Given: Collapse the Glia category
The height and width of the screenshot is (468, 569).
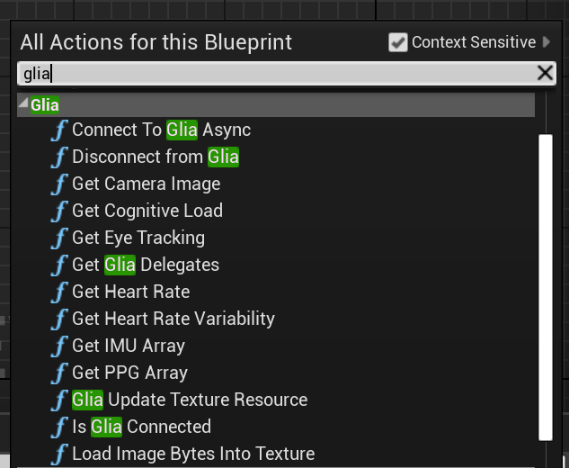Looking at the screenshot, I should (23, 104).
